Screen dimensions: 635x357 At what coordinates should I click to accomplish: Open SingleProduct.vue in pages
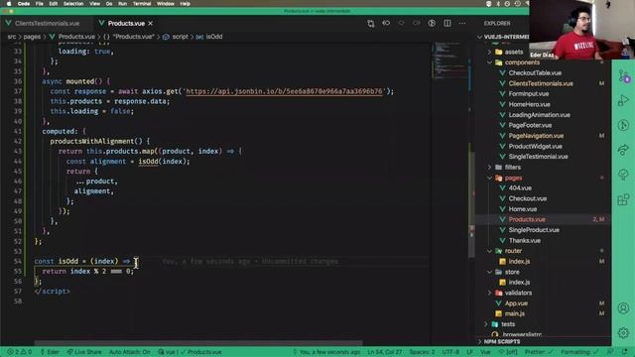[534, 230]
